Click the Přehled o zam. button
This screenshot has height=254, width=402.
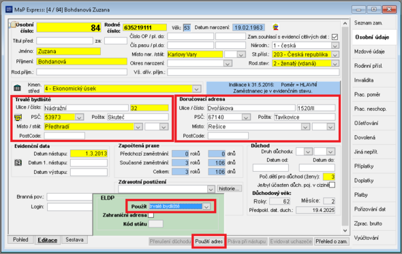332,241
